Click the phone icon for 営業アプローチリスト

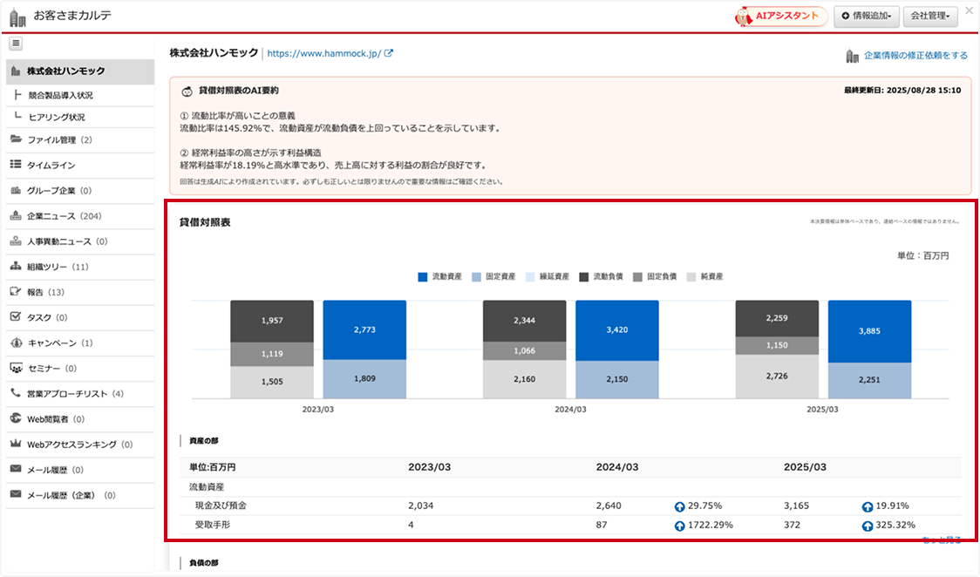(x=16, y=393)
